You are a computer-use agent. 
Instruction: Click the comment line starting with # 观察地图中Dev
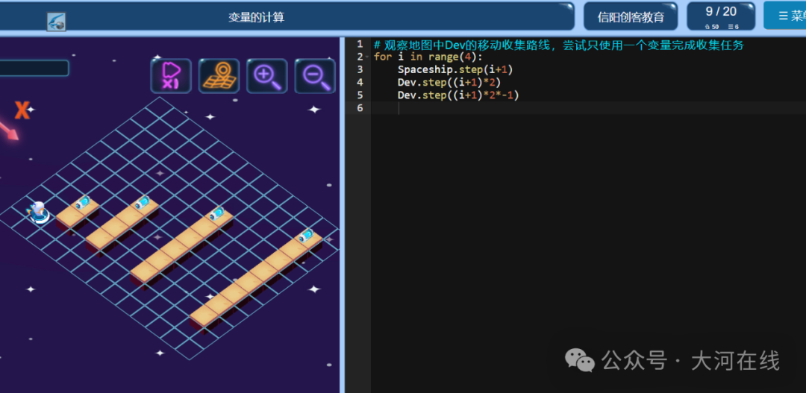pos(559,45)
